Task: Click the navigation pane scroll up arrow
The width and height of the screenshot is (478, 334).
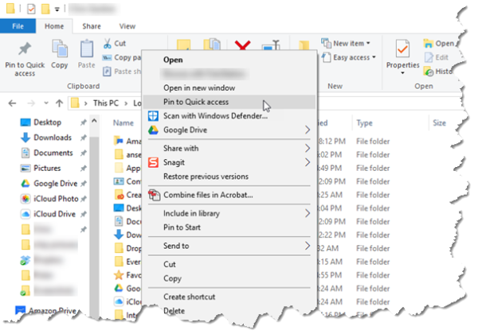Action: click(95, 121)
